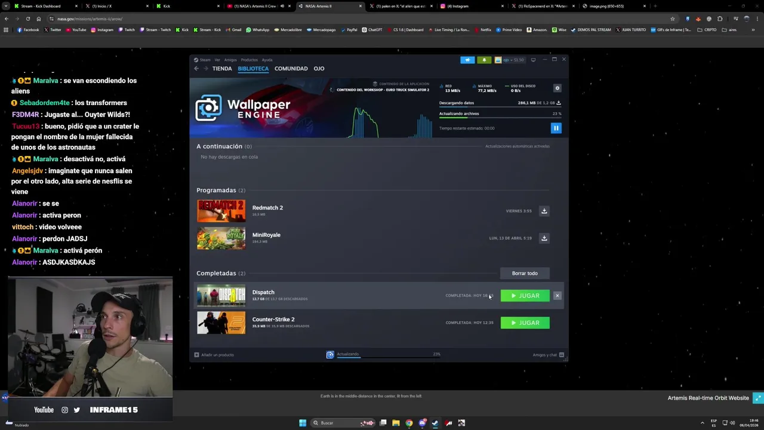Open Amigos y chat panel
The image size is (764, 430).
point(548,355)
